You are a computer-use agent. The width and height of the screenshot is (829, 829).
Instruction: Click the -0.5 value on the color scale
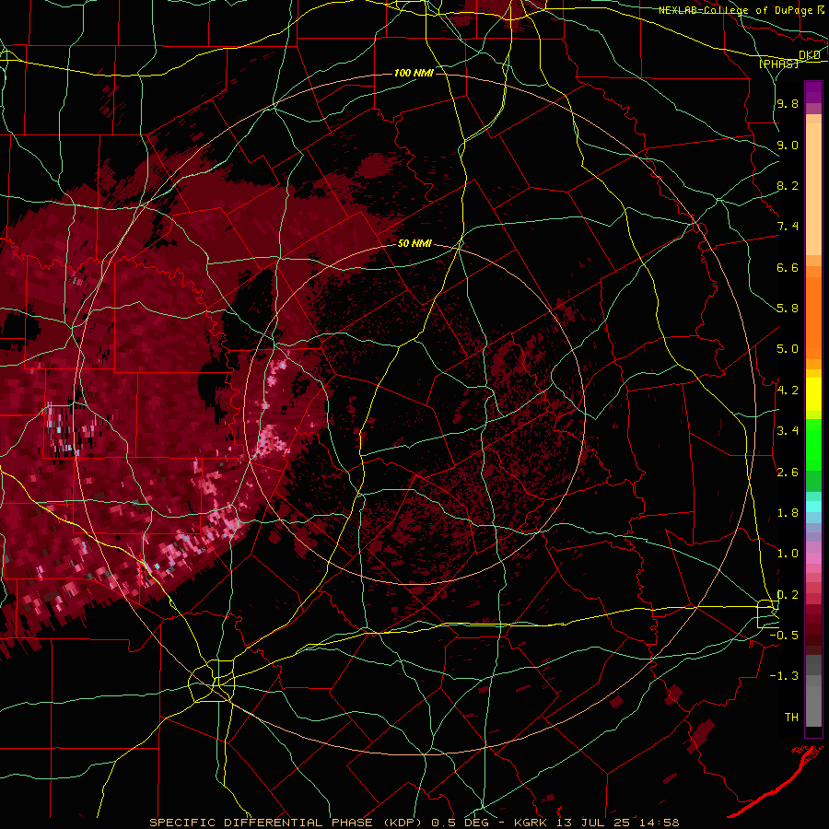pos(784,636)
